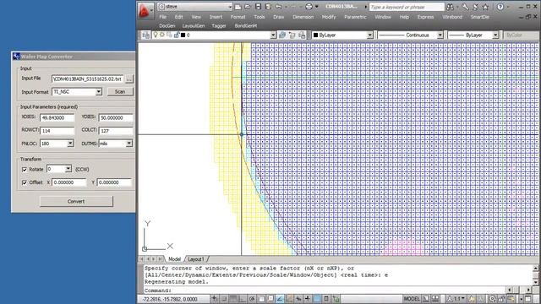The width and height of the screenshot is (541, 304).
Task: Open the Layer States Manager icon
Action: point(302,35)
